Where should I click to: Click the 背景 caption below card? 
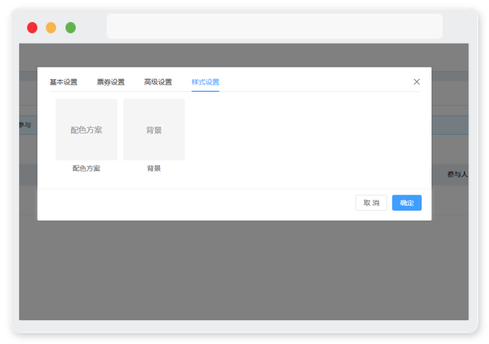(x=154, y=169)
